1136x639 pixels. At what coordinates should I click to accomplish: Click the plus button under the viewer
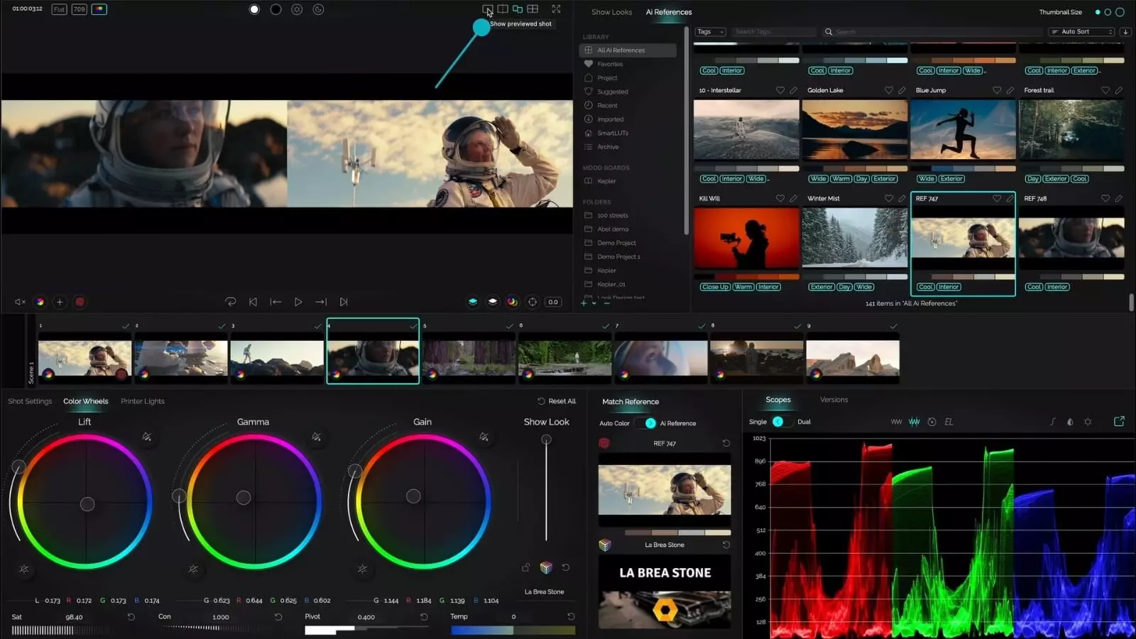pyautogui.click(x=60, y=302)
